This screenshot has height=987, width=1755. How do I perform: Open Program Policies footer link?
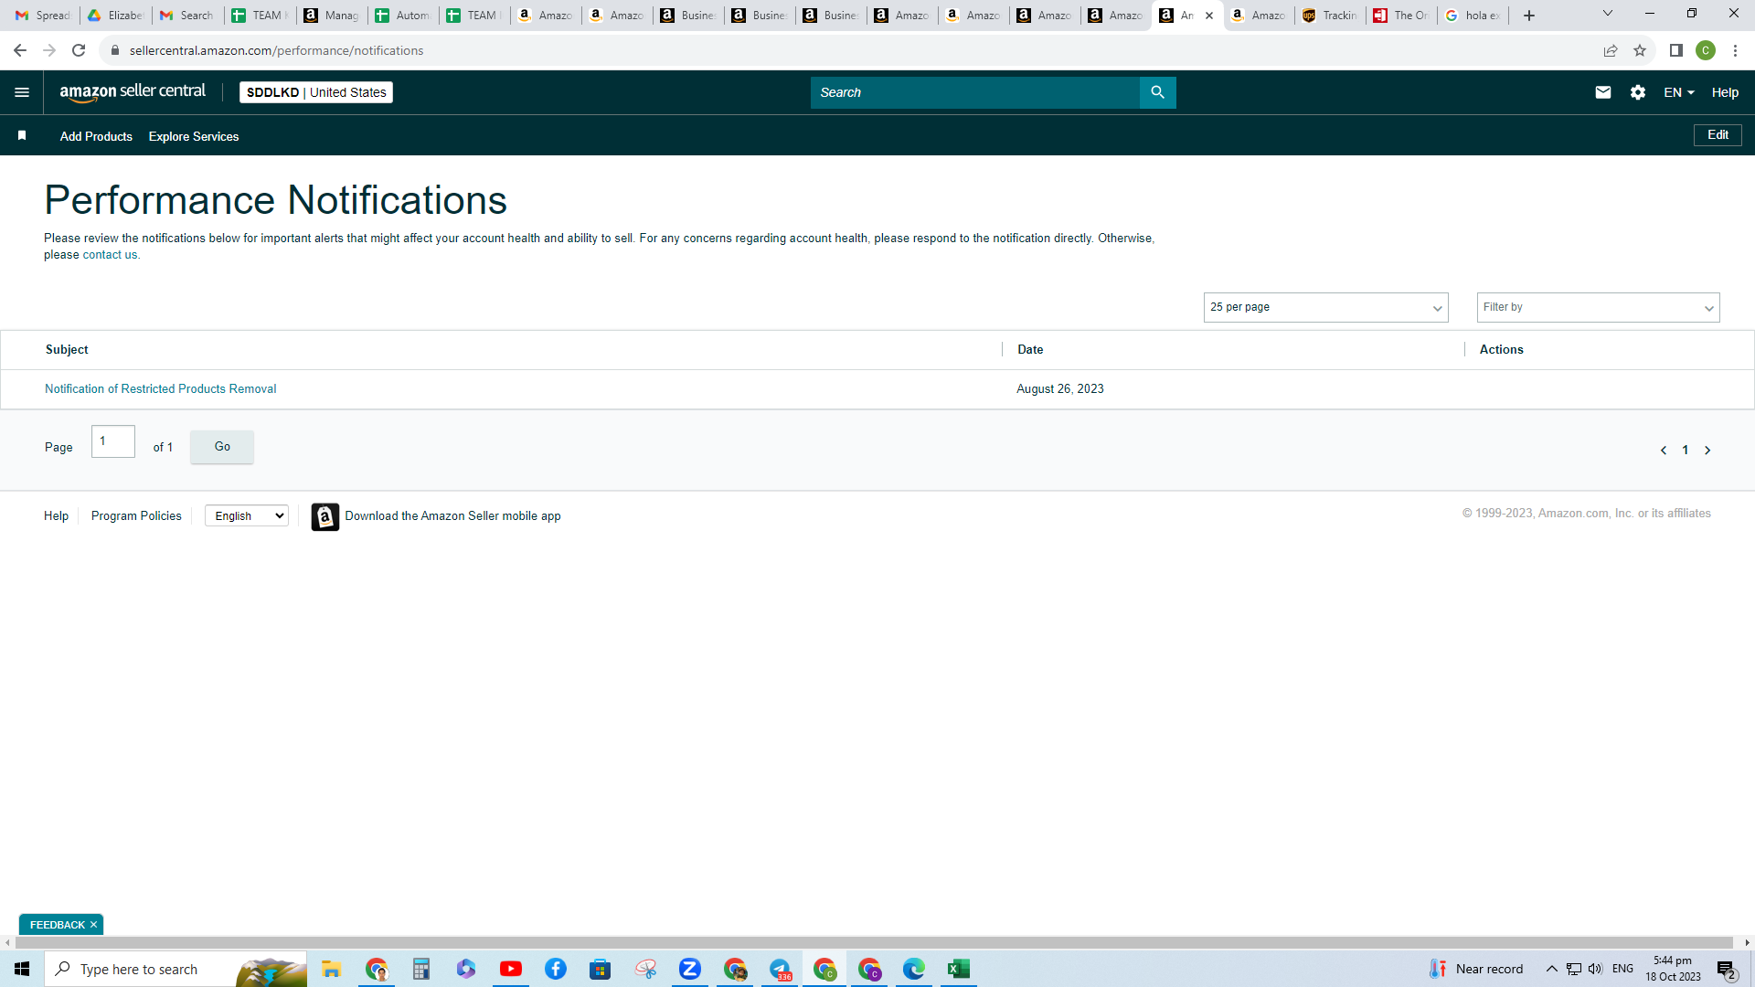[136, 516]
